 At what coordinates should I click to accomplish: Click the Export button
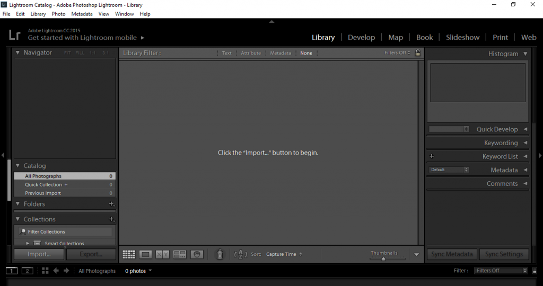[x=91, y=254]
